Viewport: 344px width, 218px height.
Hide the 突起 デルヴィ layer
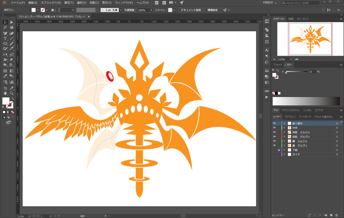pyautogui.click(x=274, y=137)
